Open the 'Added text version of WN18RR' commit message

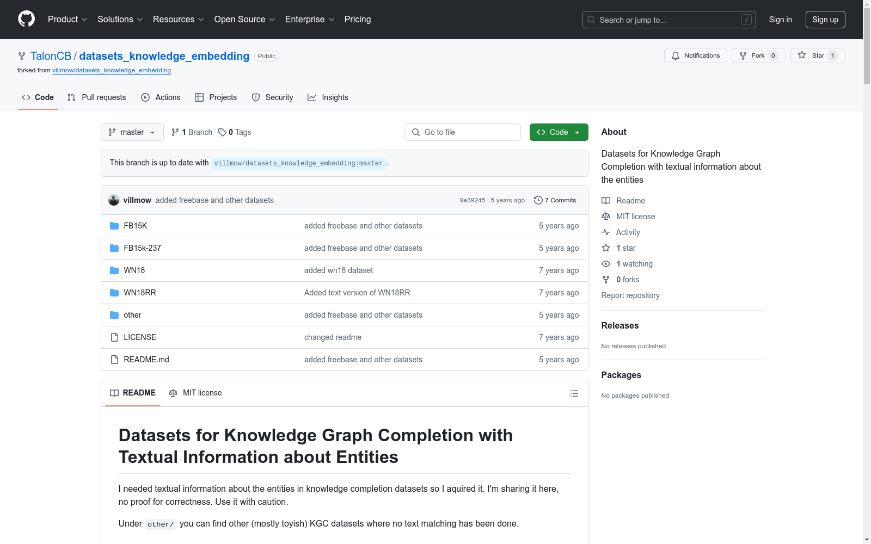click(357, 293)
